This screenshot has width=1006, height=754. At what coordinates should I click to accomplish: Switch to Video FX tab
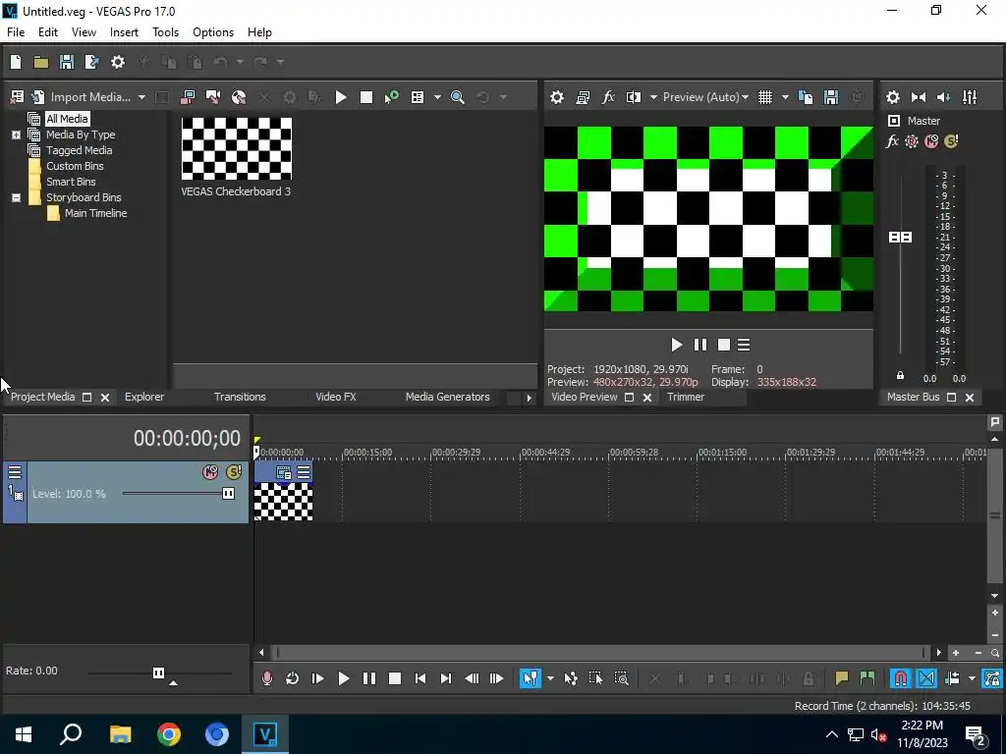[x=336, y=397]
